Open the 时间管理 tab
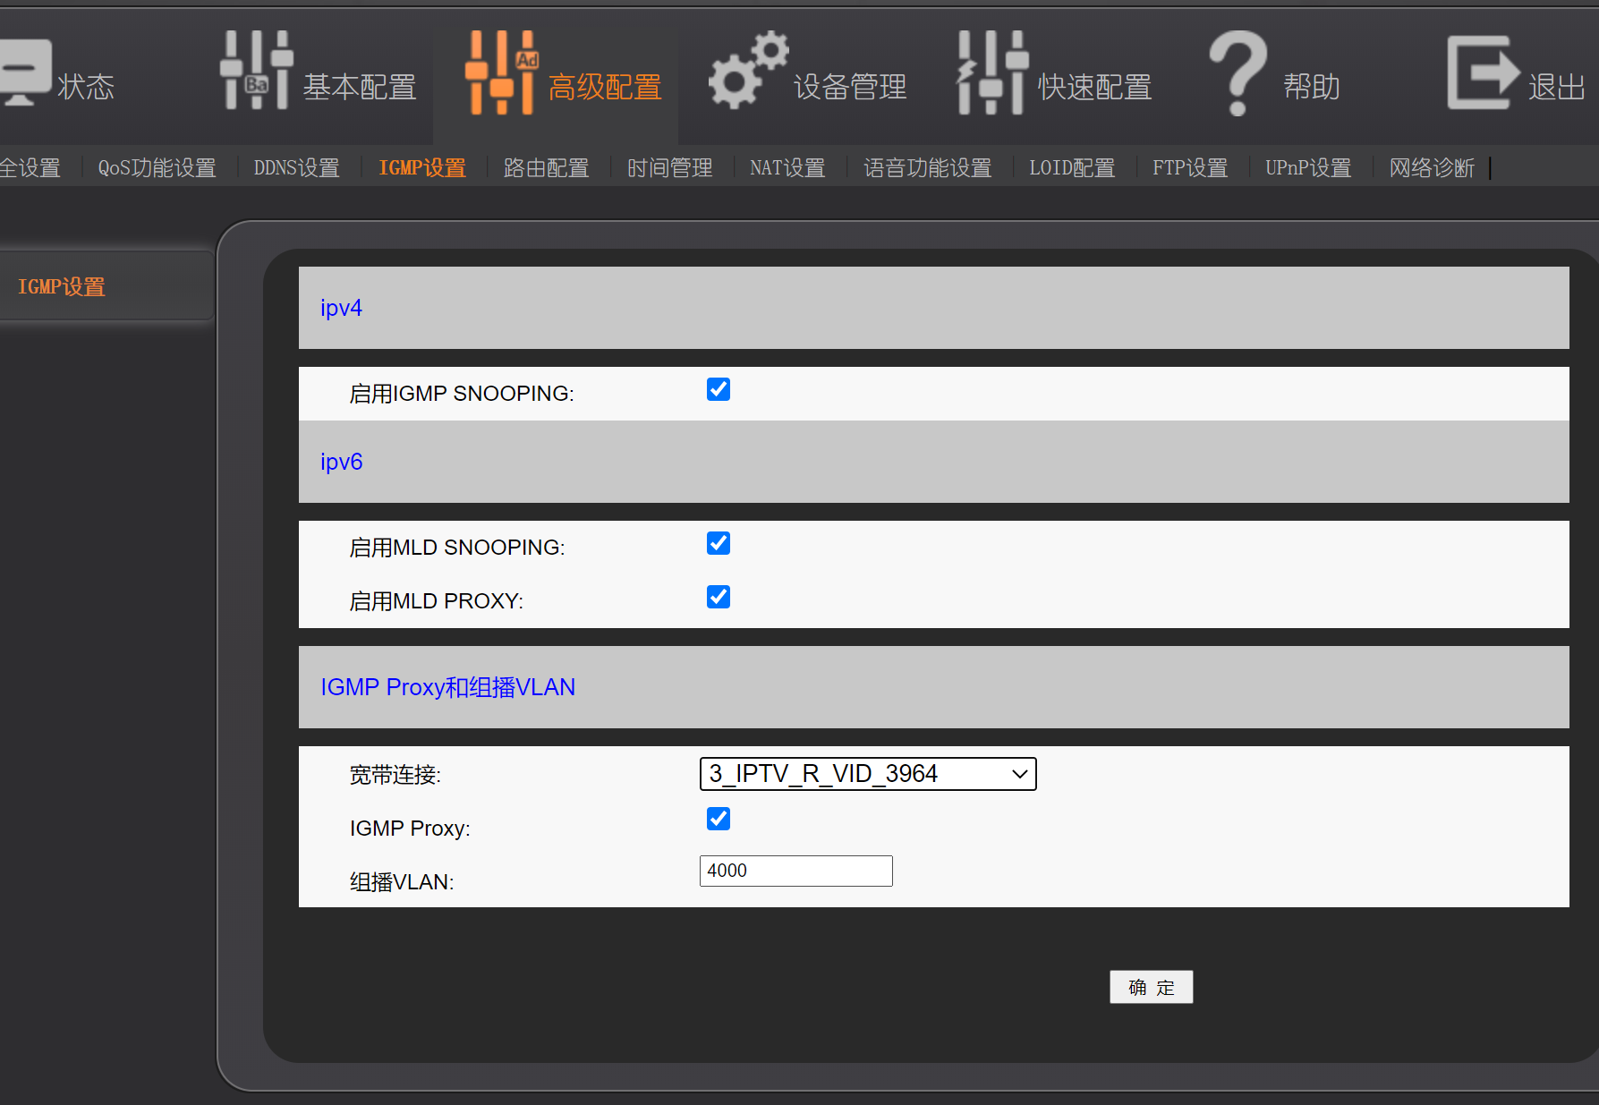Image resolution: width=1599 pixels, height=1105 pixels. [669, 167]
